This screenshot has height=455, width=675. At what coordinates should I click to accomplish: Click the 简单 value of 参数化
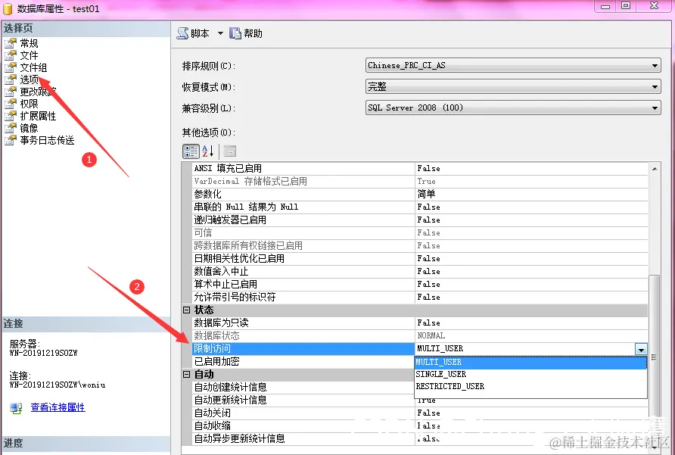tap(426, 194)
